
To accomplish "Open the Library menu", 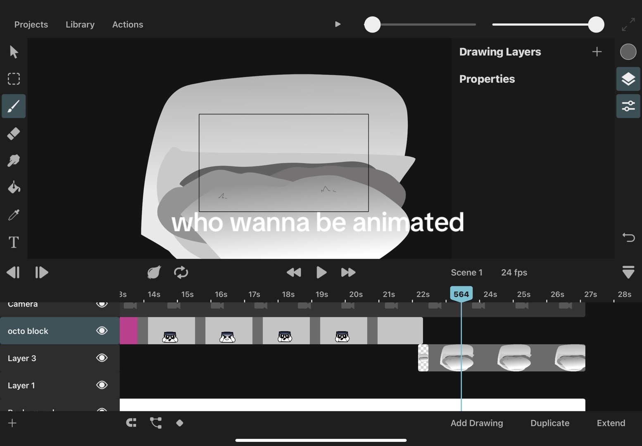I will 80,24.
